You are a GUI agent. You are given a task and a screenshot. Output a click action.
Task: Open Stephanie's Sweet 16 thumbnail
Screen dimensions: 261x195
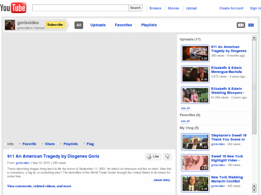pyautogui.click(x=195, y=142)
